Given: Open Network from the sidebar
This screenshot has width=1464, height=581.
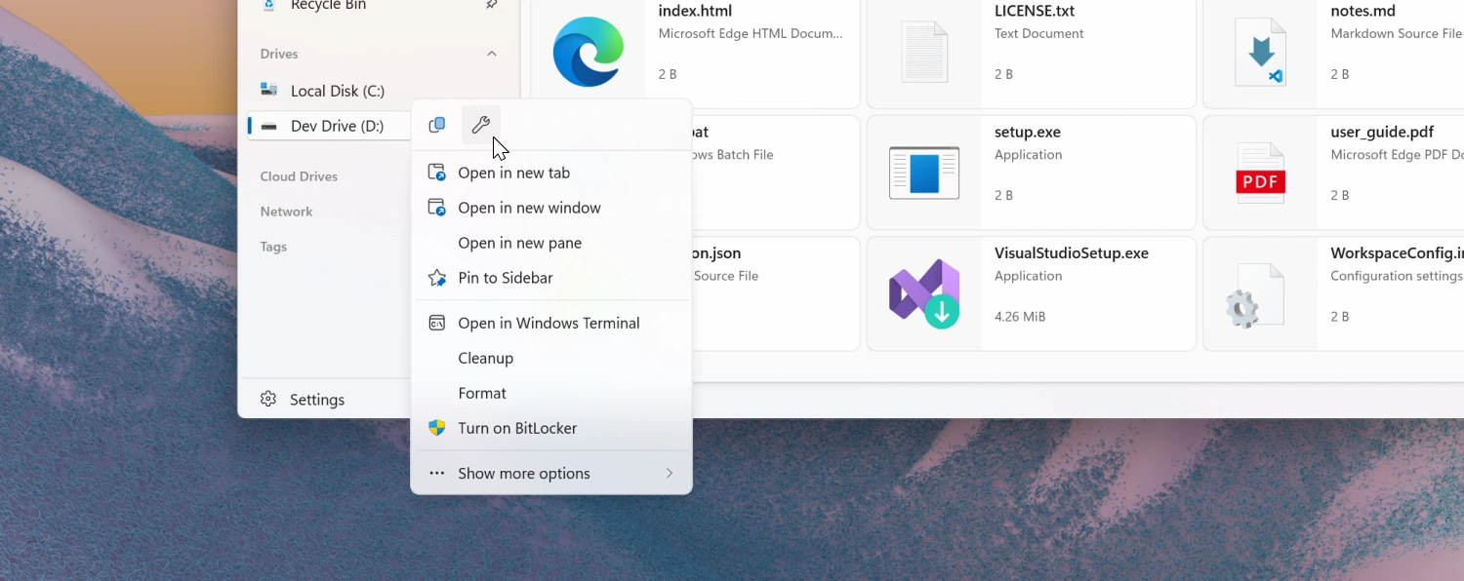Looking at the screenshot, I should click(x=286, y=211).
